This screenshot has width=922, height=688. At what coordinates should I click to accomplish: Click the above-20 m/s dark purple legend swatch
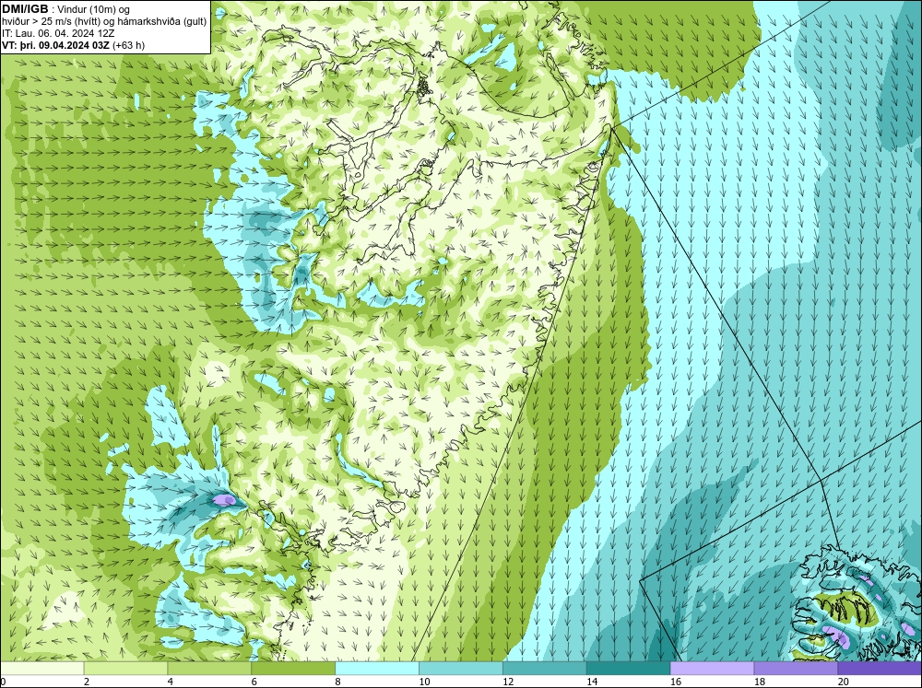[x=880, y=669]
